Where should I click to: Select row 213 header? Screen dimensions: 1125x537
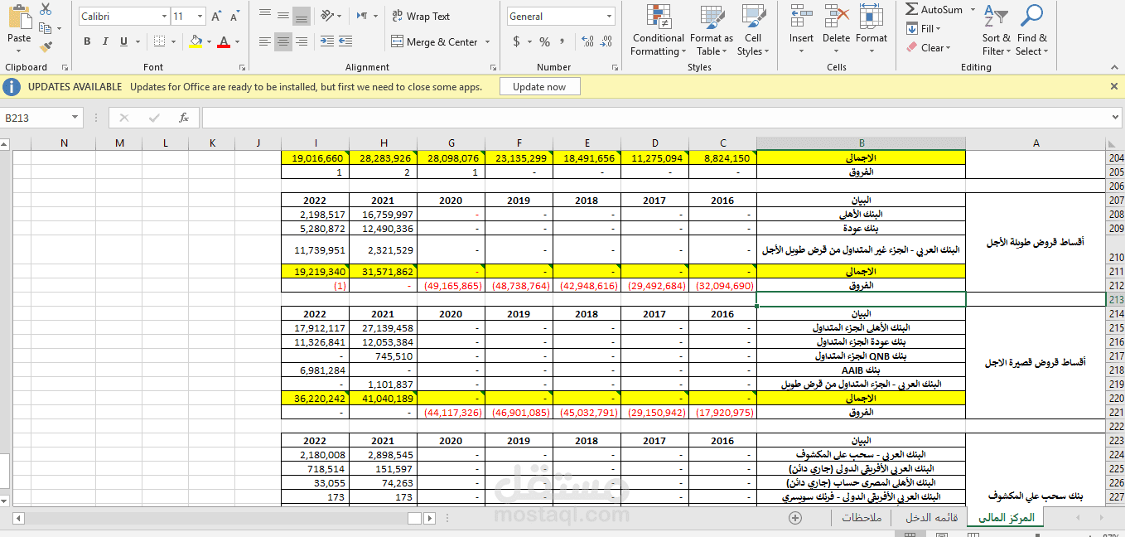click(1115, 299)
